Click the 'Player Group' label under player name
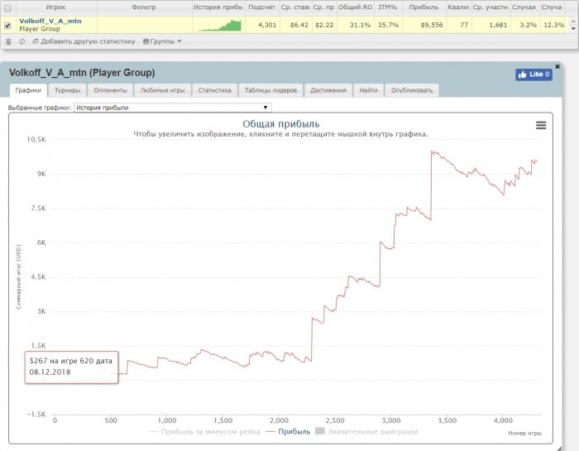579x451 pixels. click(40, 29)
